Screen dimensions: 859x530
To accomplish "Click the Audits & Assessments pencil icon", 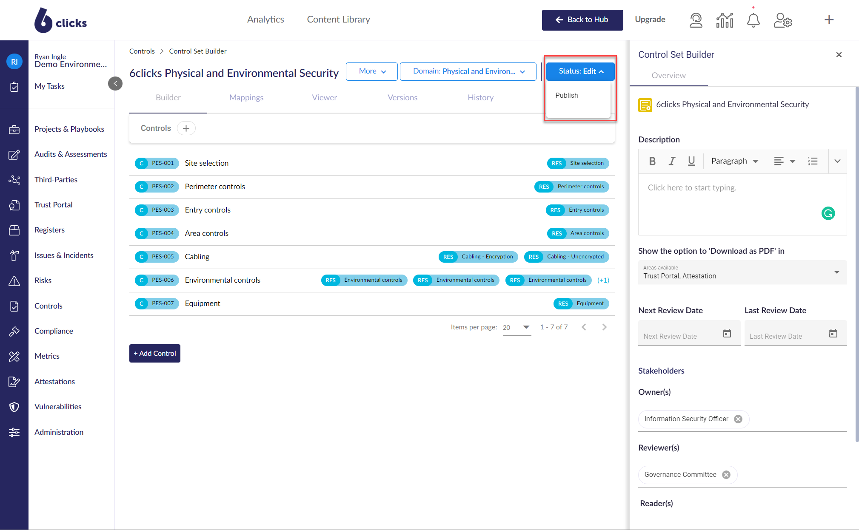I will [14, 155].
